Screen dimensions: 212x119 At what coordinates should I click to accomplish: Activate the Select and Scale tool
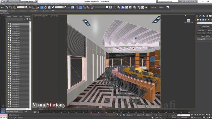49,7
